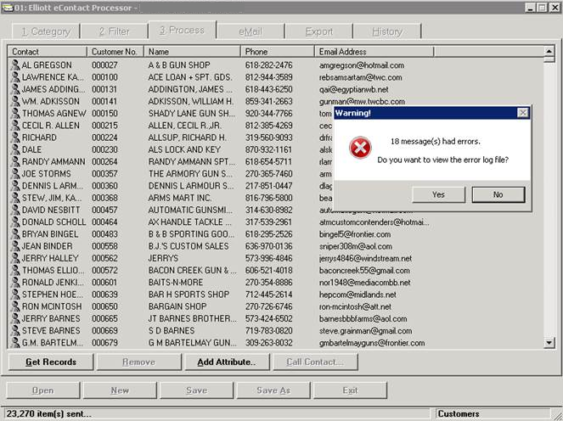
Task: Select the person icon for G.M. BARTELM
Action: tap(15, 342)
